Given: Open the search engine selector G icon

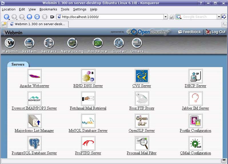Looking at the screenshot, I should pyautogui.click(x=179, y=17).
